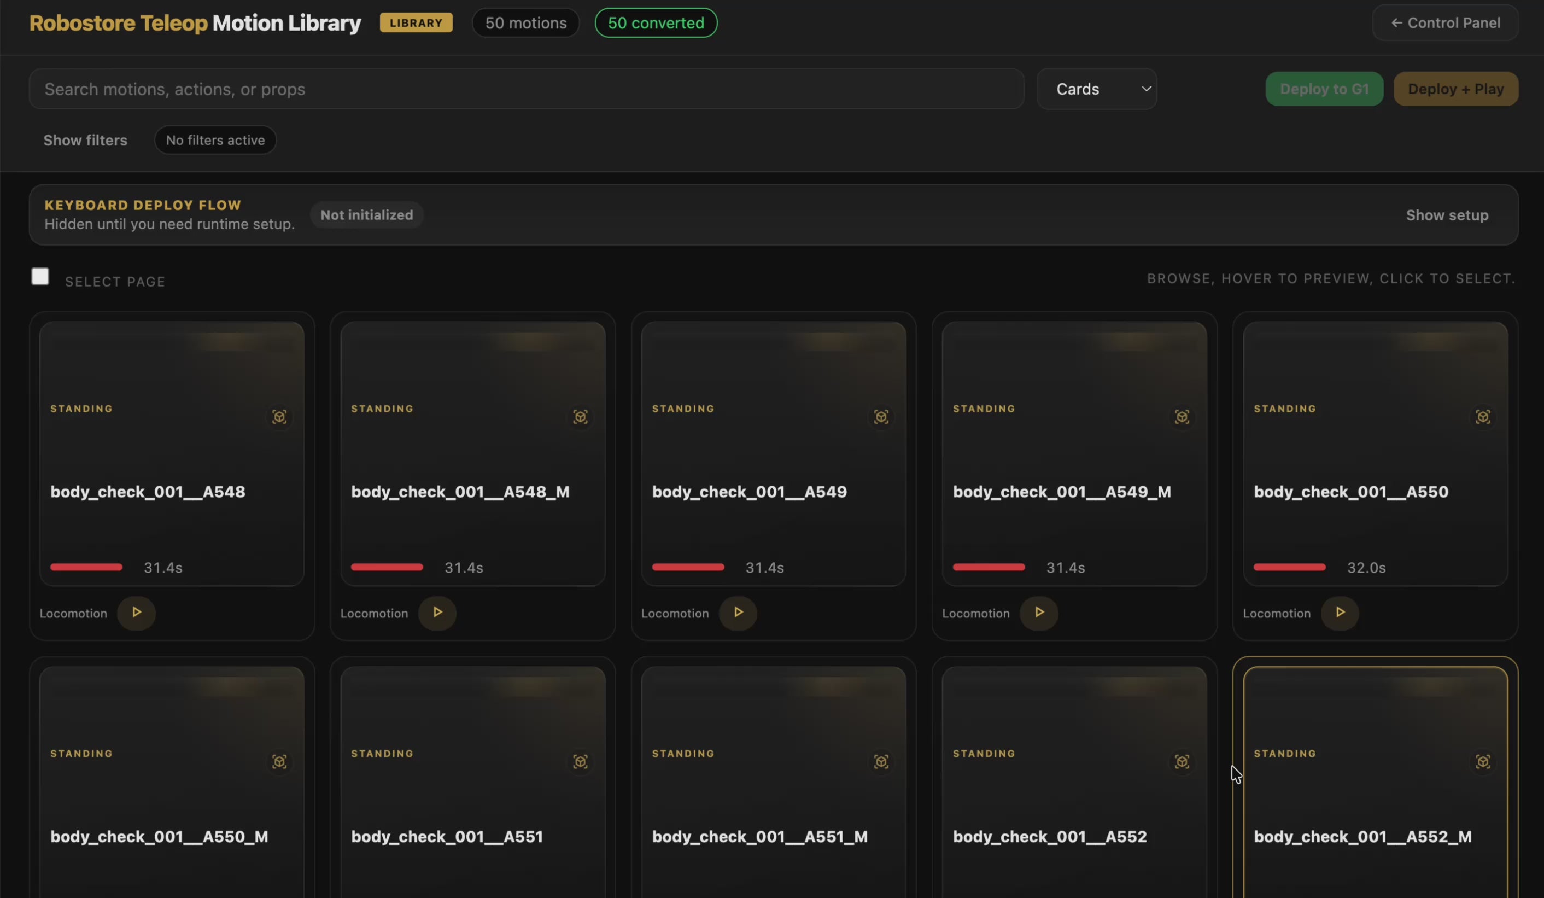Open the Cards view dropdown
Screen dimensions: 1544x898
[x=1096, y=89]
